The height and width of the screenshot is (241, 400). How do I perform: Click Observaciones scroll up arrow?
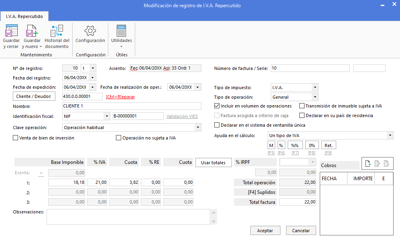(214, 213)
